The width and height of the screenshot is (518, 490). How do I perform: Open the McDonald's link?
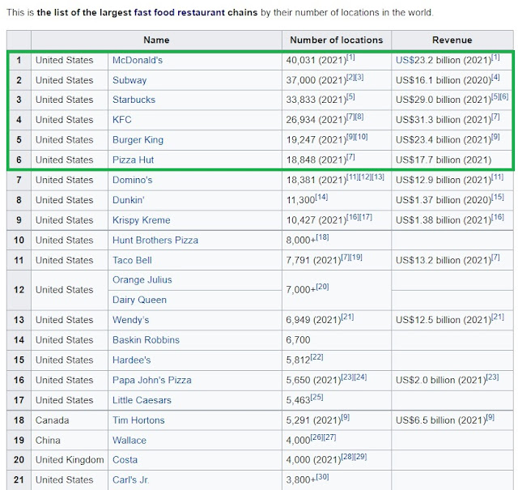pyautogui.click(x=138, y=60)
